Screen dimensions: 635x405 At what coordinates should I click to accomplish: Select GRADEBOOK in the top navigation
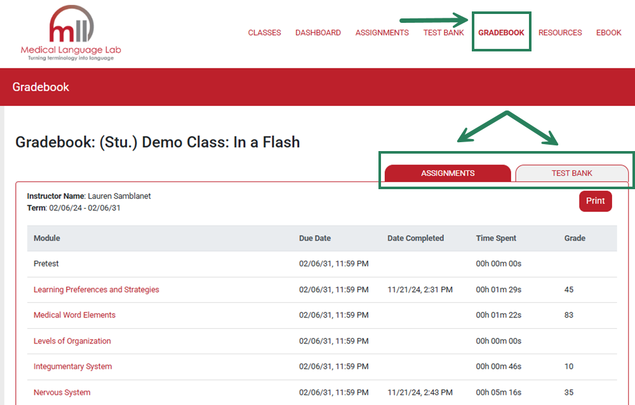pyautogui.click(x=501, y=32)
